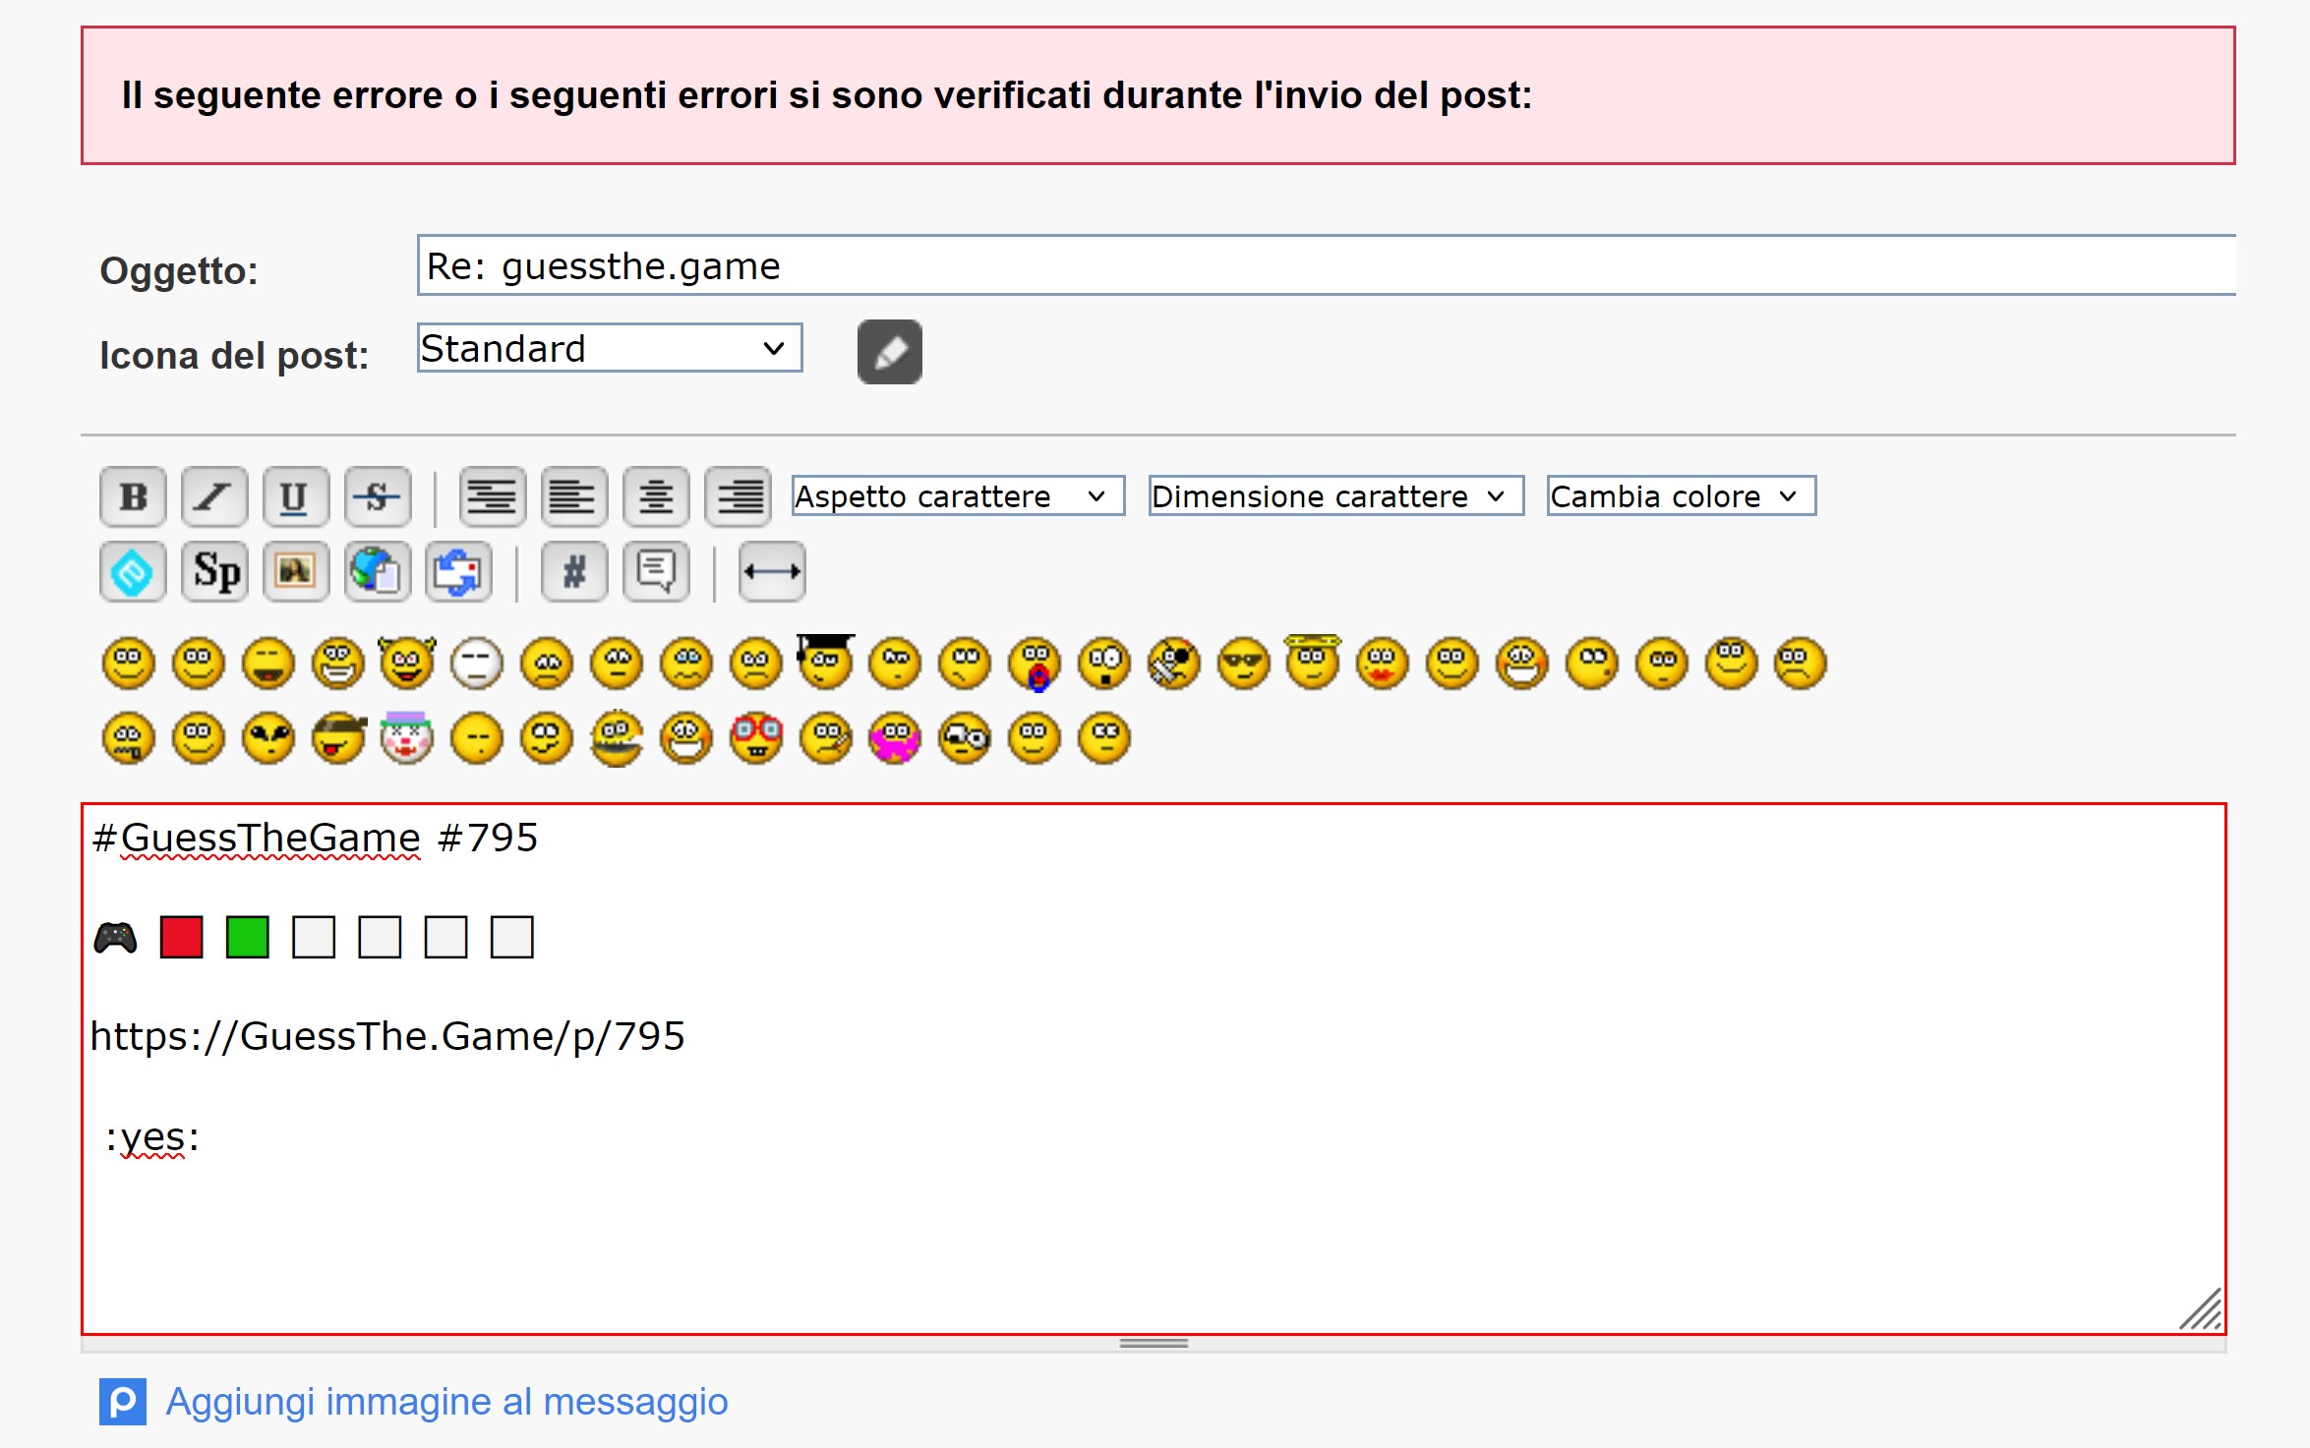Open the Standard post icon dropdown
Viewport: 2310px width, 1448px height.
[610, 348]
